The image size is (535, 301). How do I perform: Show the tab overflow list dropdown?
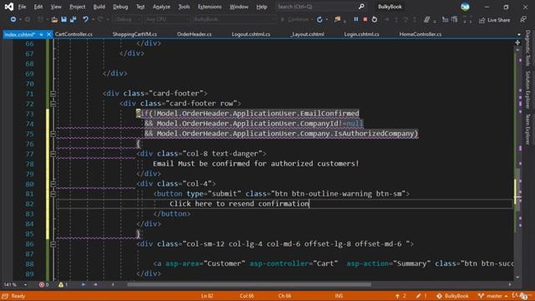click(x=519, y=34)
